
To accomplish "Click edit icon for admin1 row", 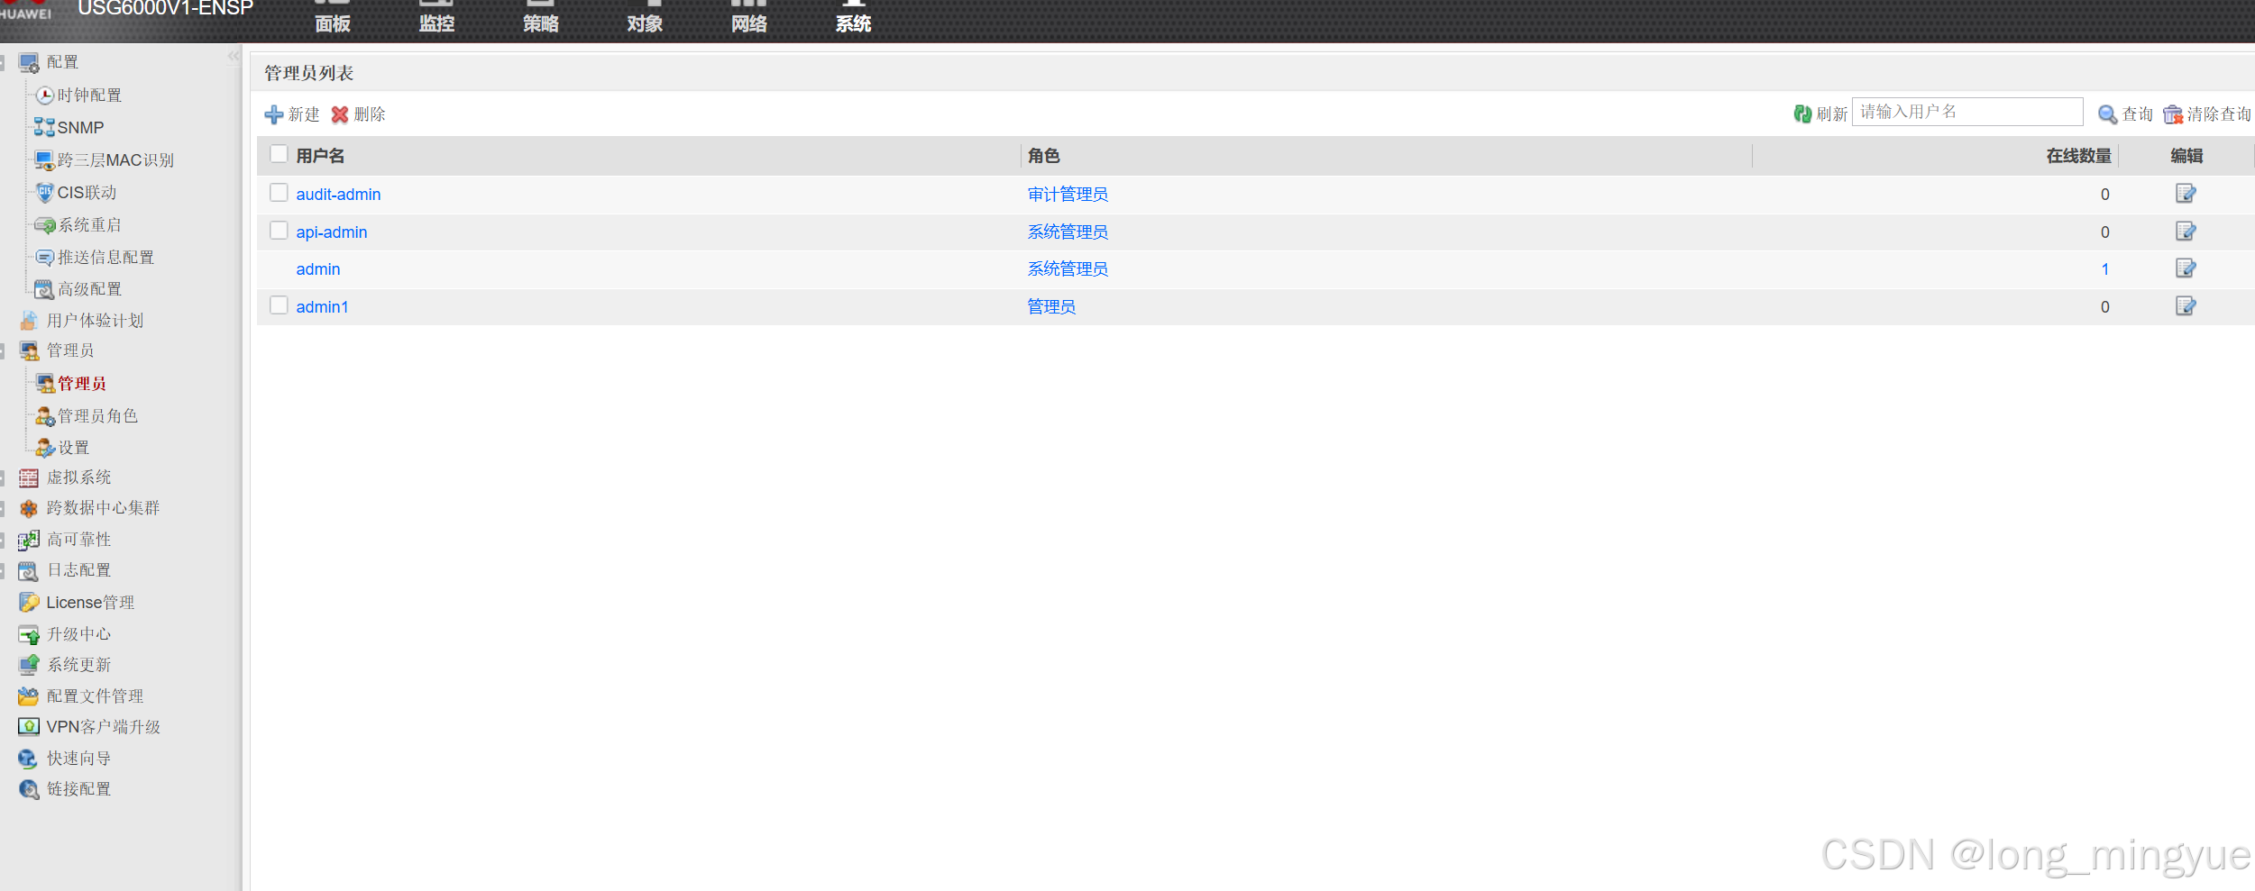I will pyautogui.click(x=2186, y=306).
